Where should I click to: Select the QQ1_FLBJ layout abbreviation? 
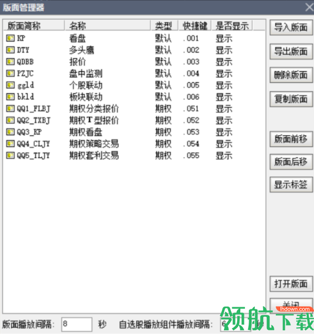[33, 109]
